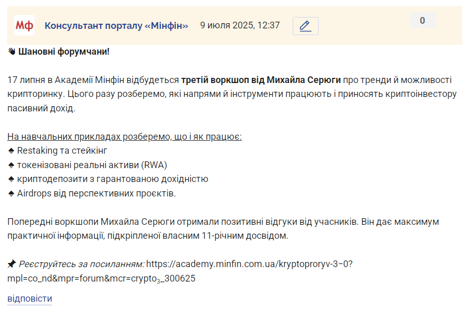Open the edit post pencil button
The height and width of the screenshot is (313, 468).
pyautogui.click(x=305, y=26)
